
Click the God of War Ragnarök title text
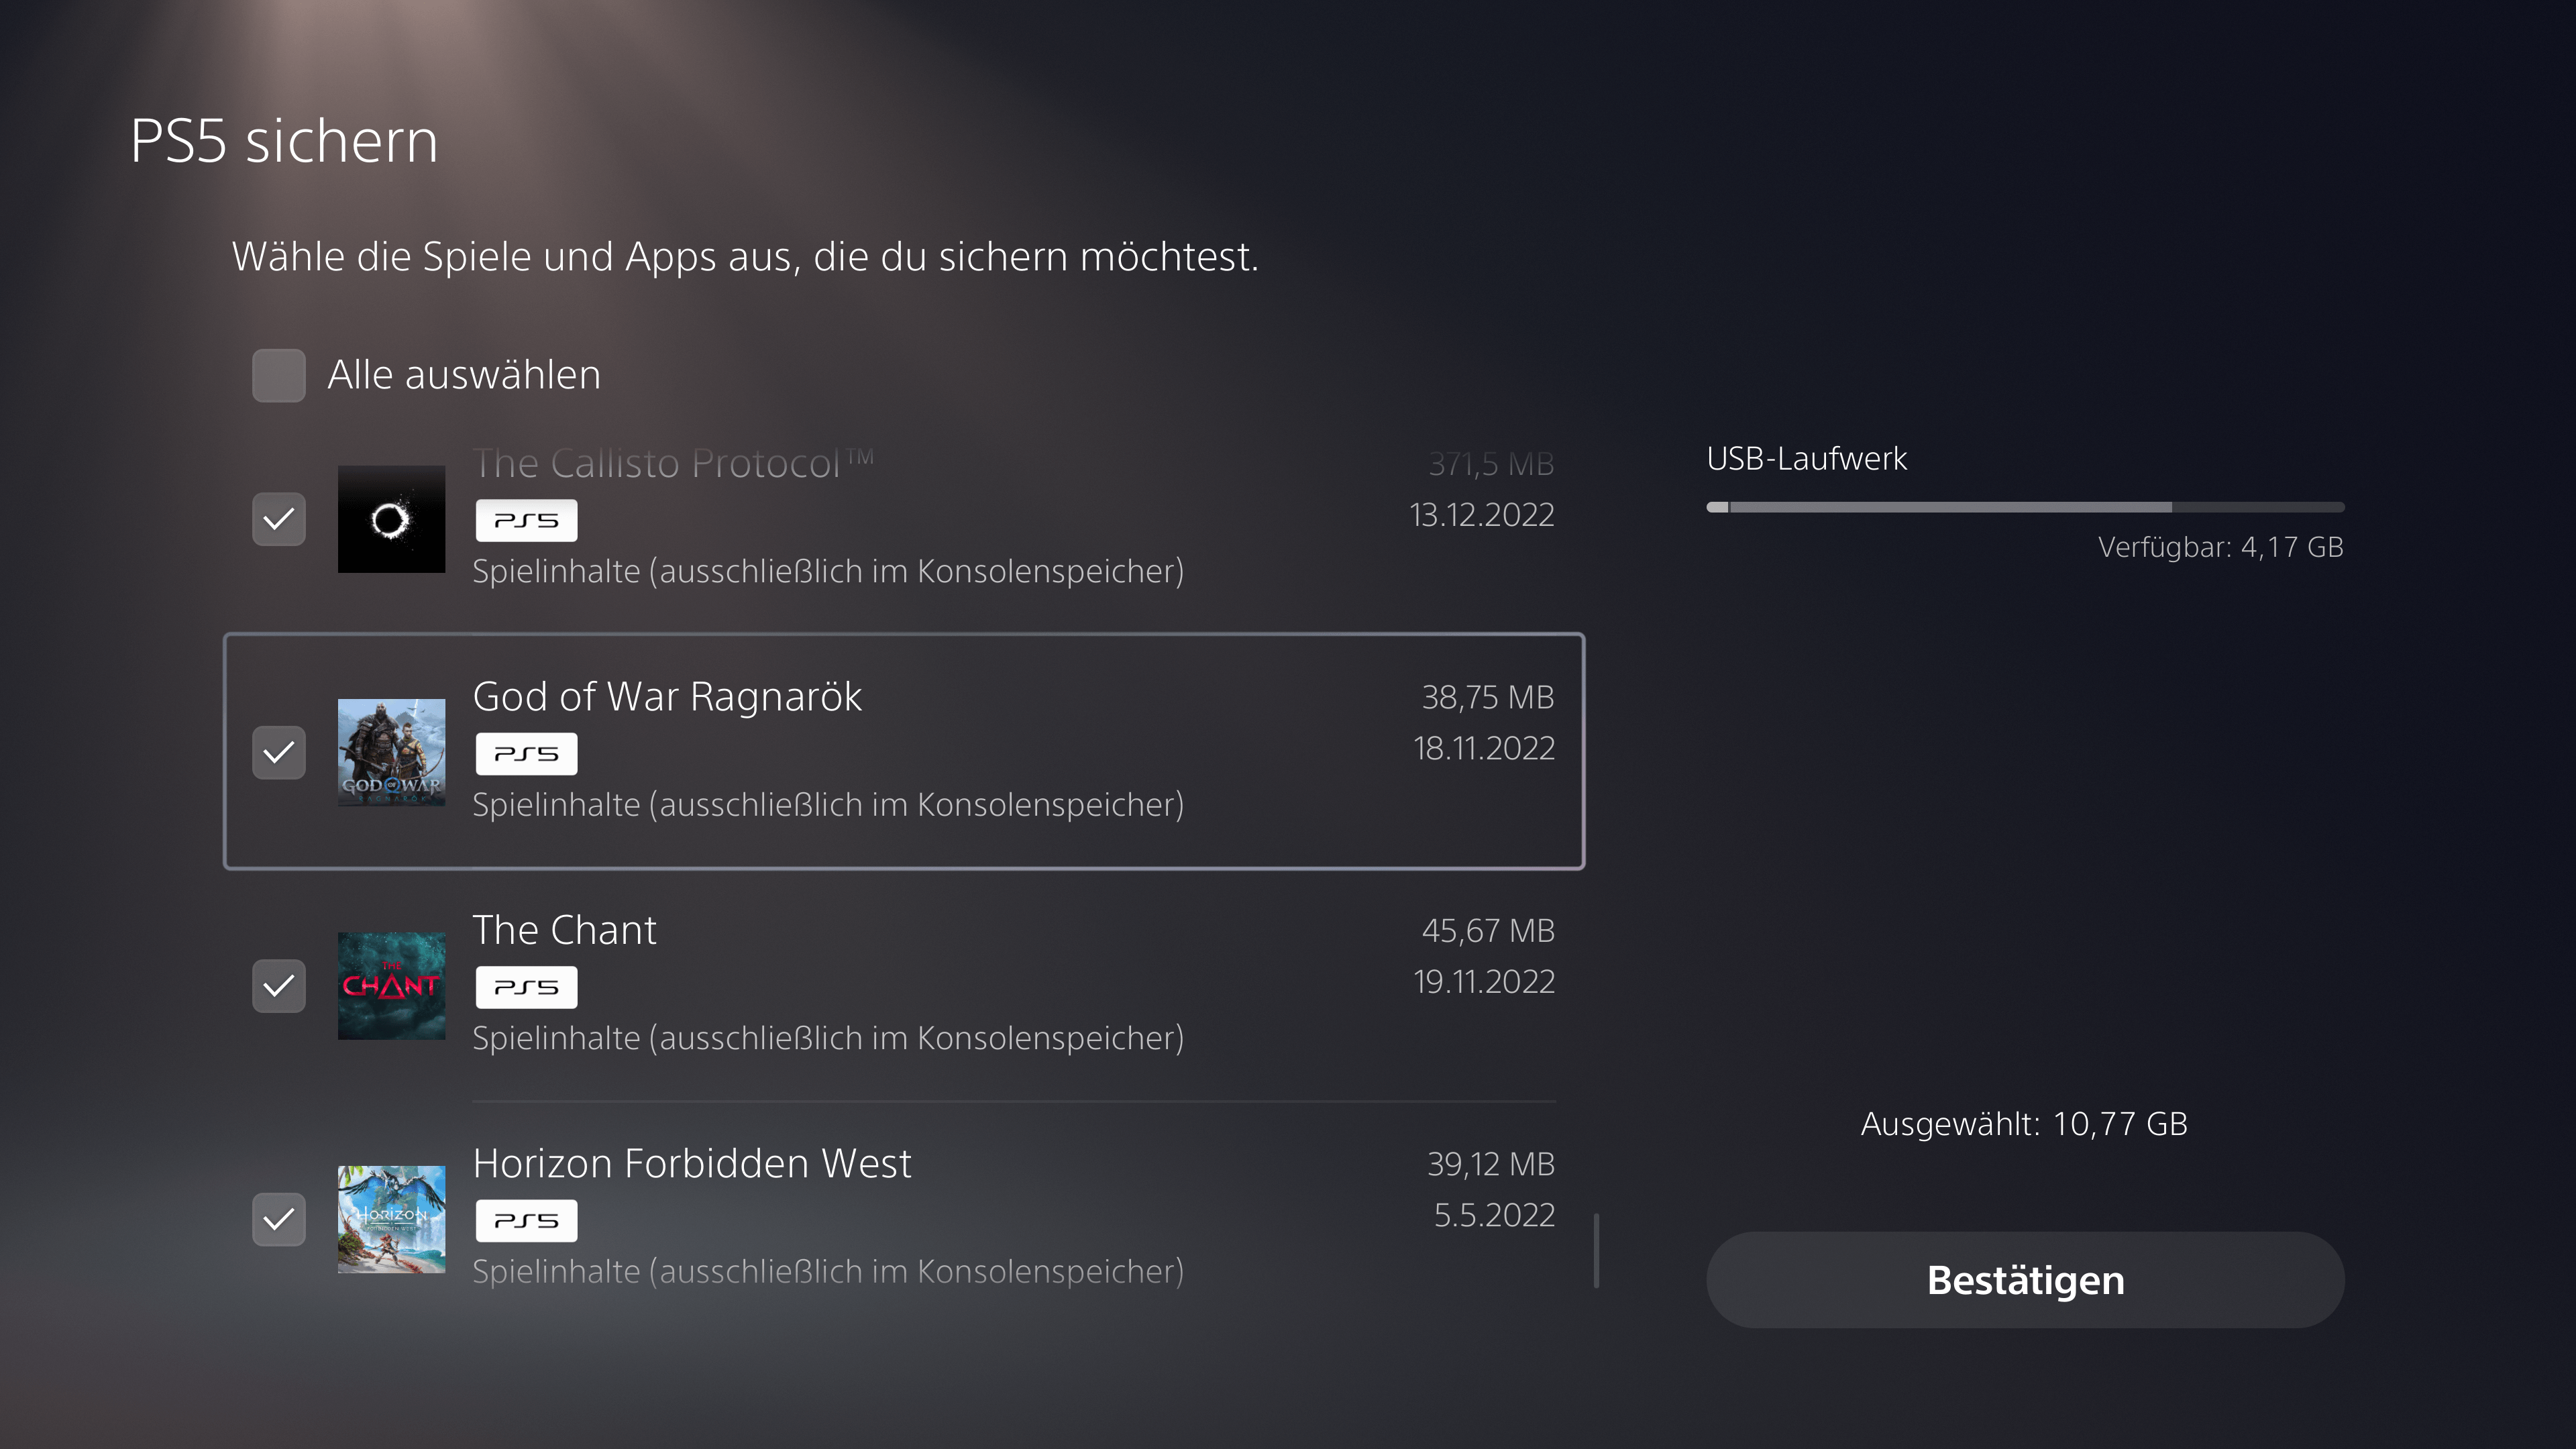[x=667, y=697]
